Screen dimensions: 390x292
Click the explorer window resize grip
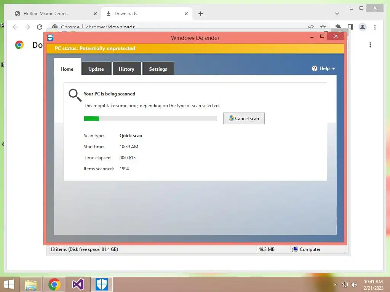click(x=346, y=251)
